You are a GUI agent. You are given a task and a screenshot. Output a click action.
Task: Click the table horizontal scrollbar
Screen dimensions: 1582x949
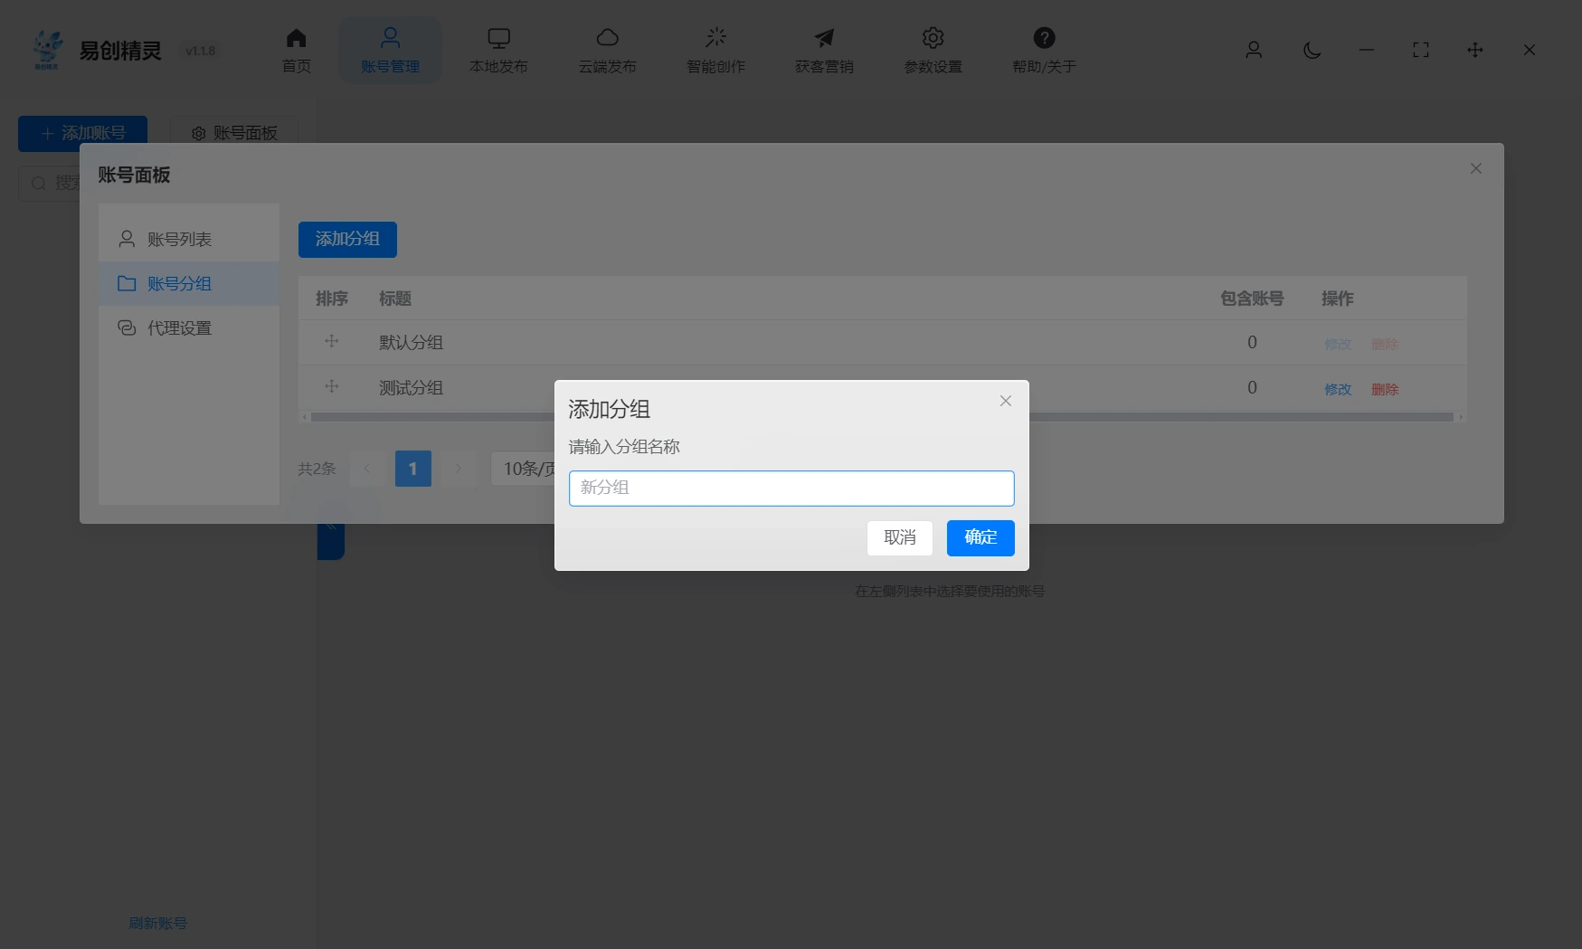882,417
